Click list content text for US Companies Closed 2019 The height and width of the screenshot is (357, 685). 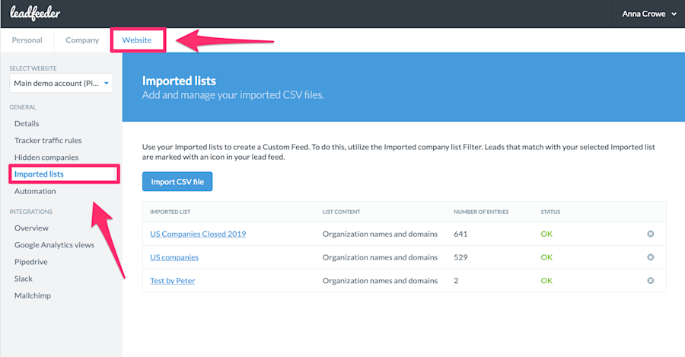380,234
